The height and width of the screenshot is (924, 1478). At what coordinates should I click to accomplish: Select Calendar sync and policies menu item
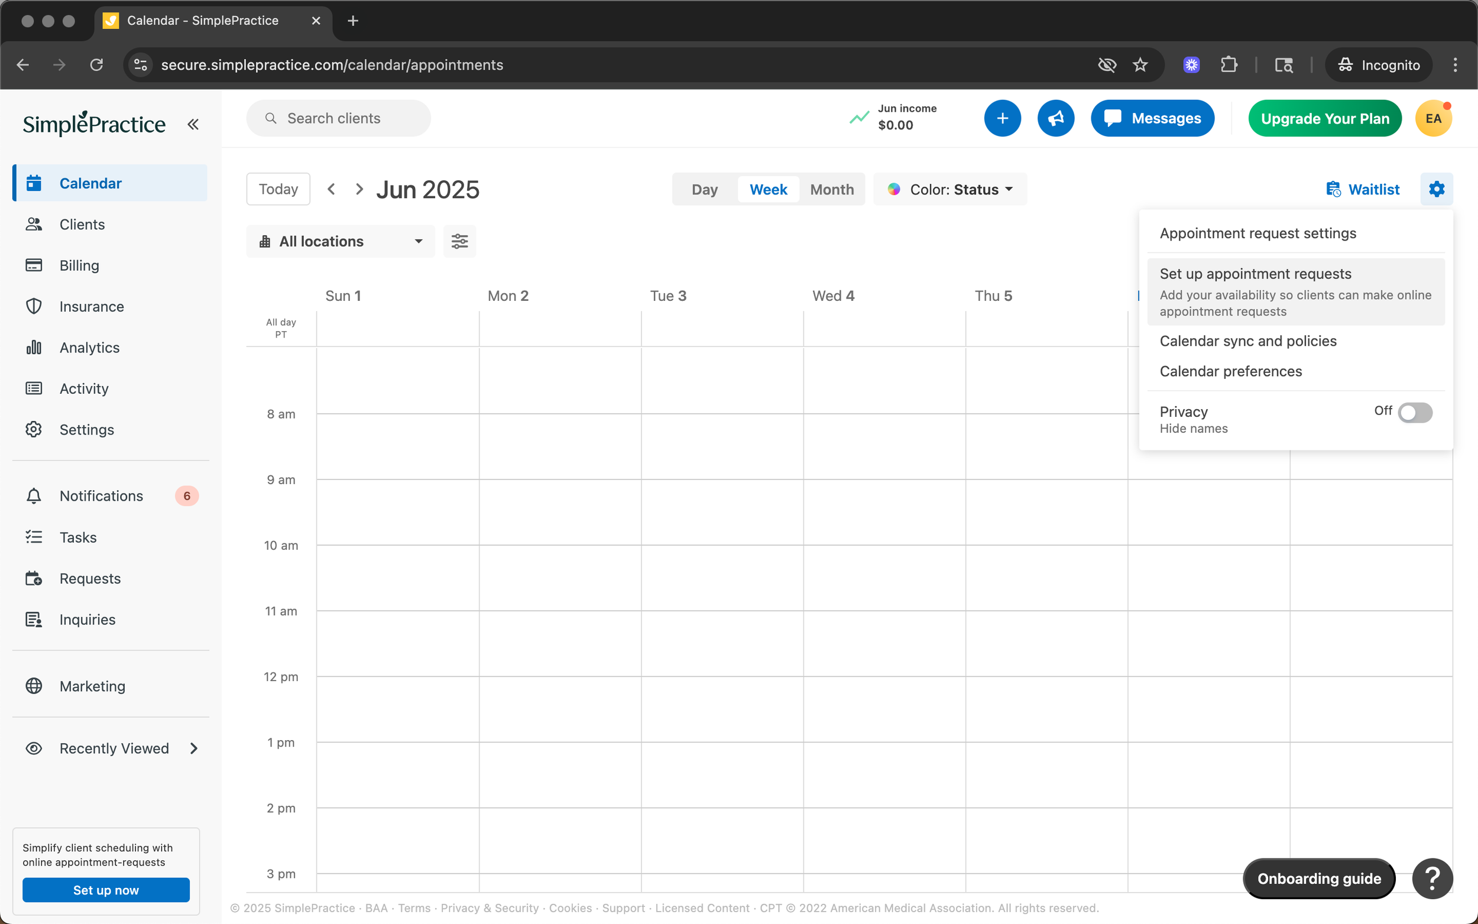pos(1247,341)
